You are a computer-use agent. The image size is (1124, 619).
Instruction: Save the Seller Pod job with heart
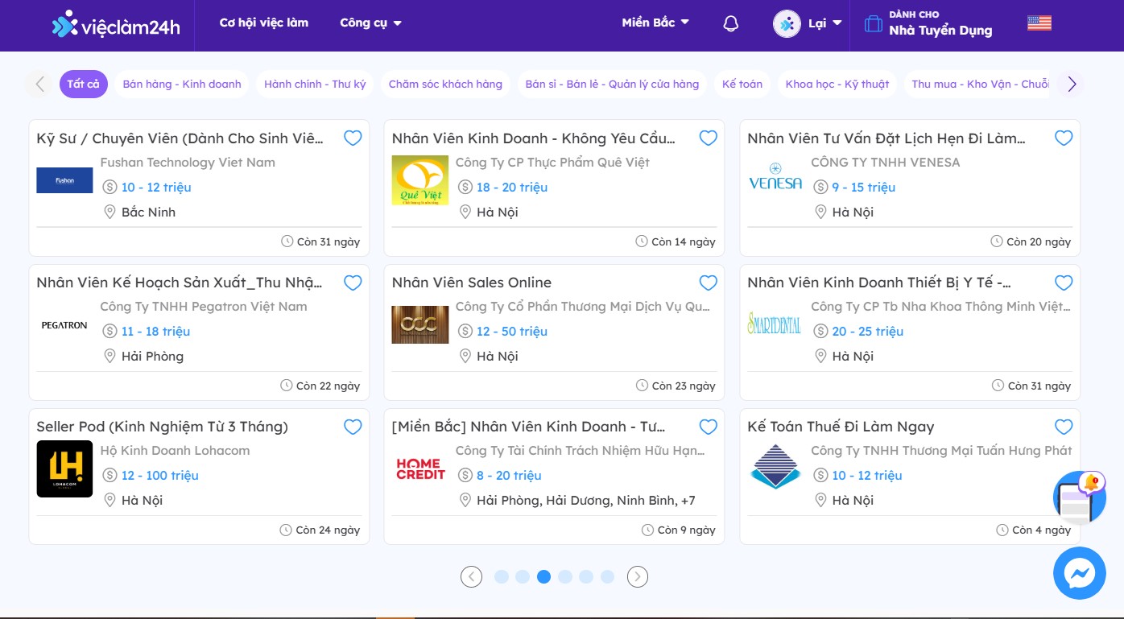353,427
